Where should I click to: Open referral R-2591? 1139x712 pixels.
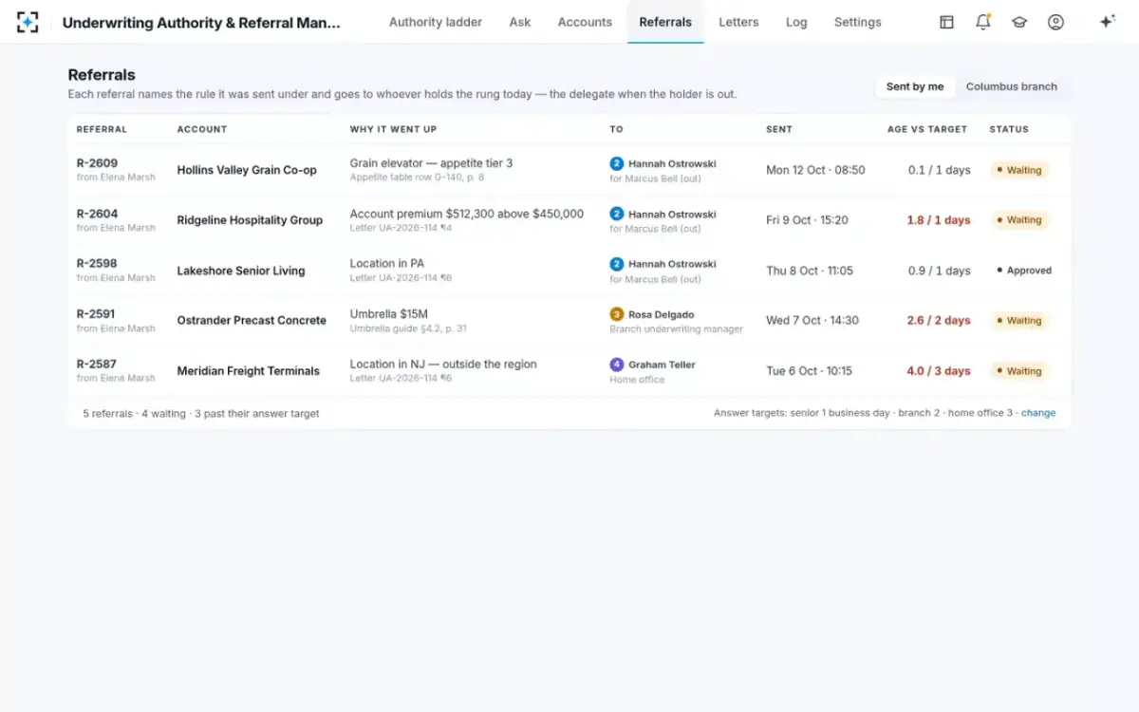tap(97, 314)
